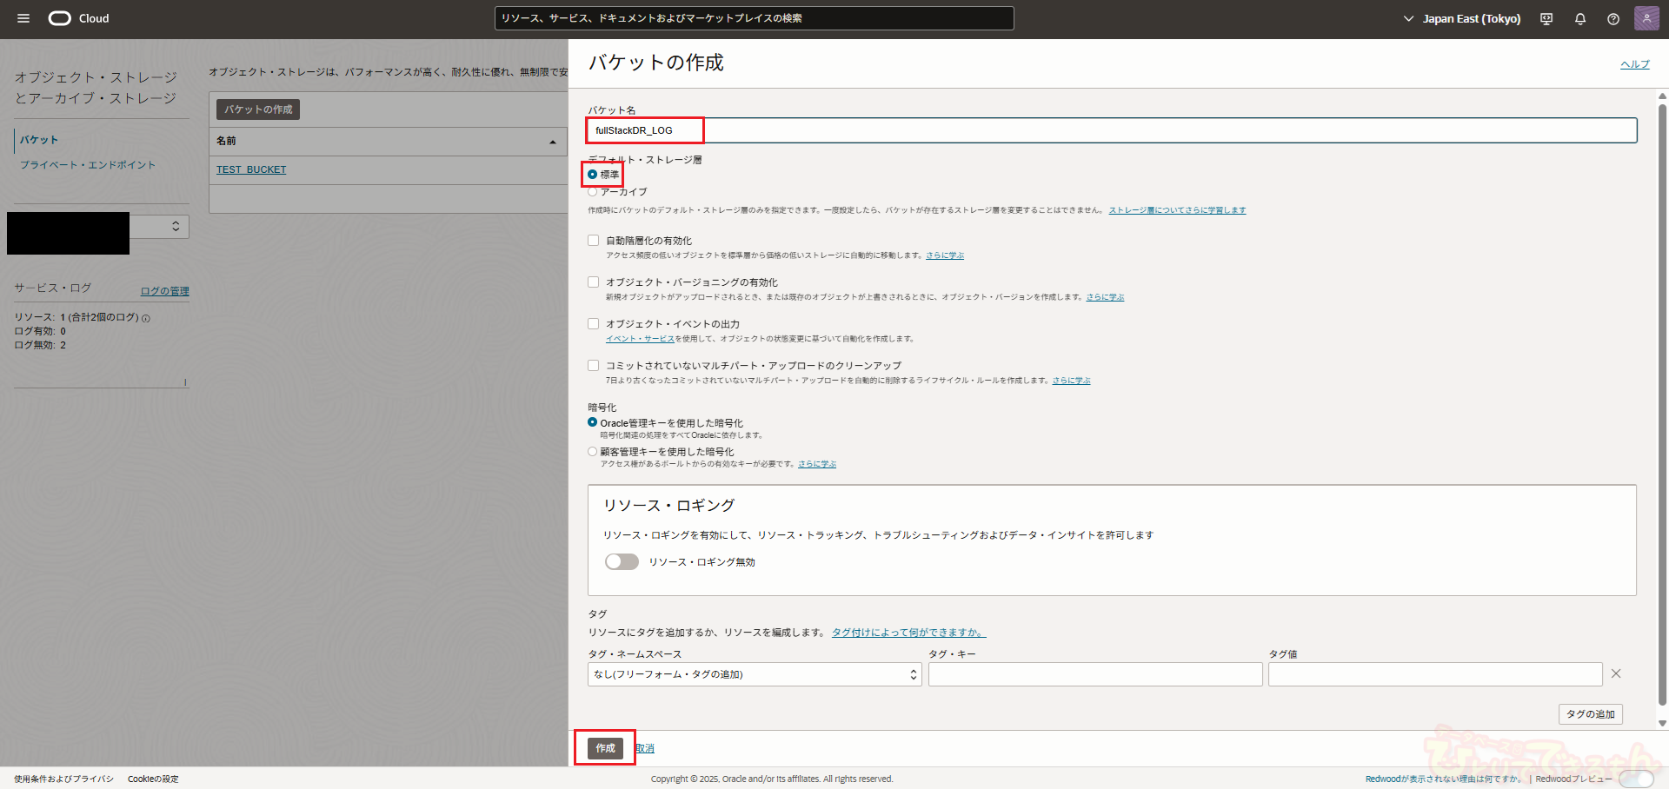This screenshot has width=1669, height=789.
Task: Open the notifications bell
Action: 1580,19
